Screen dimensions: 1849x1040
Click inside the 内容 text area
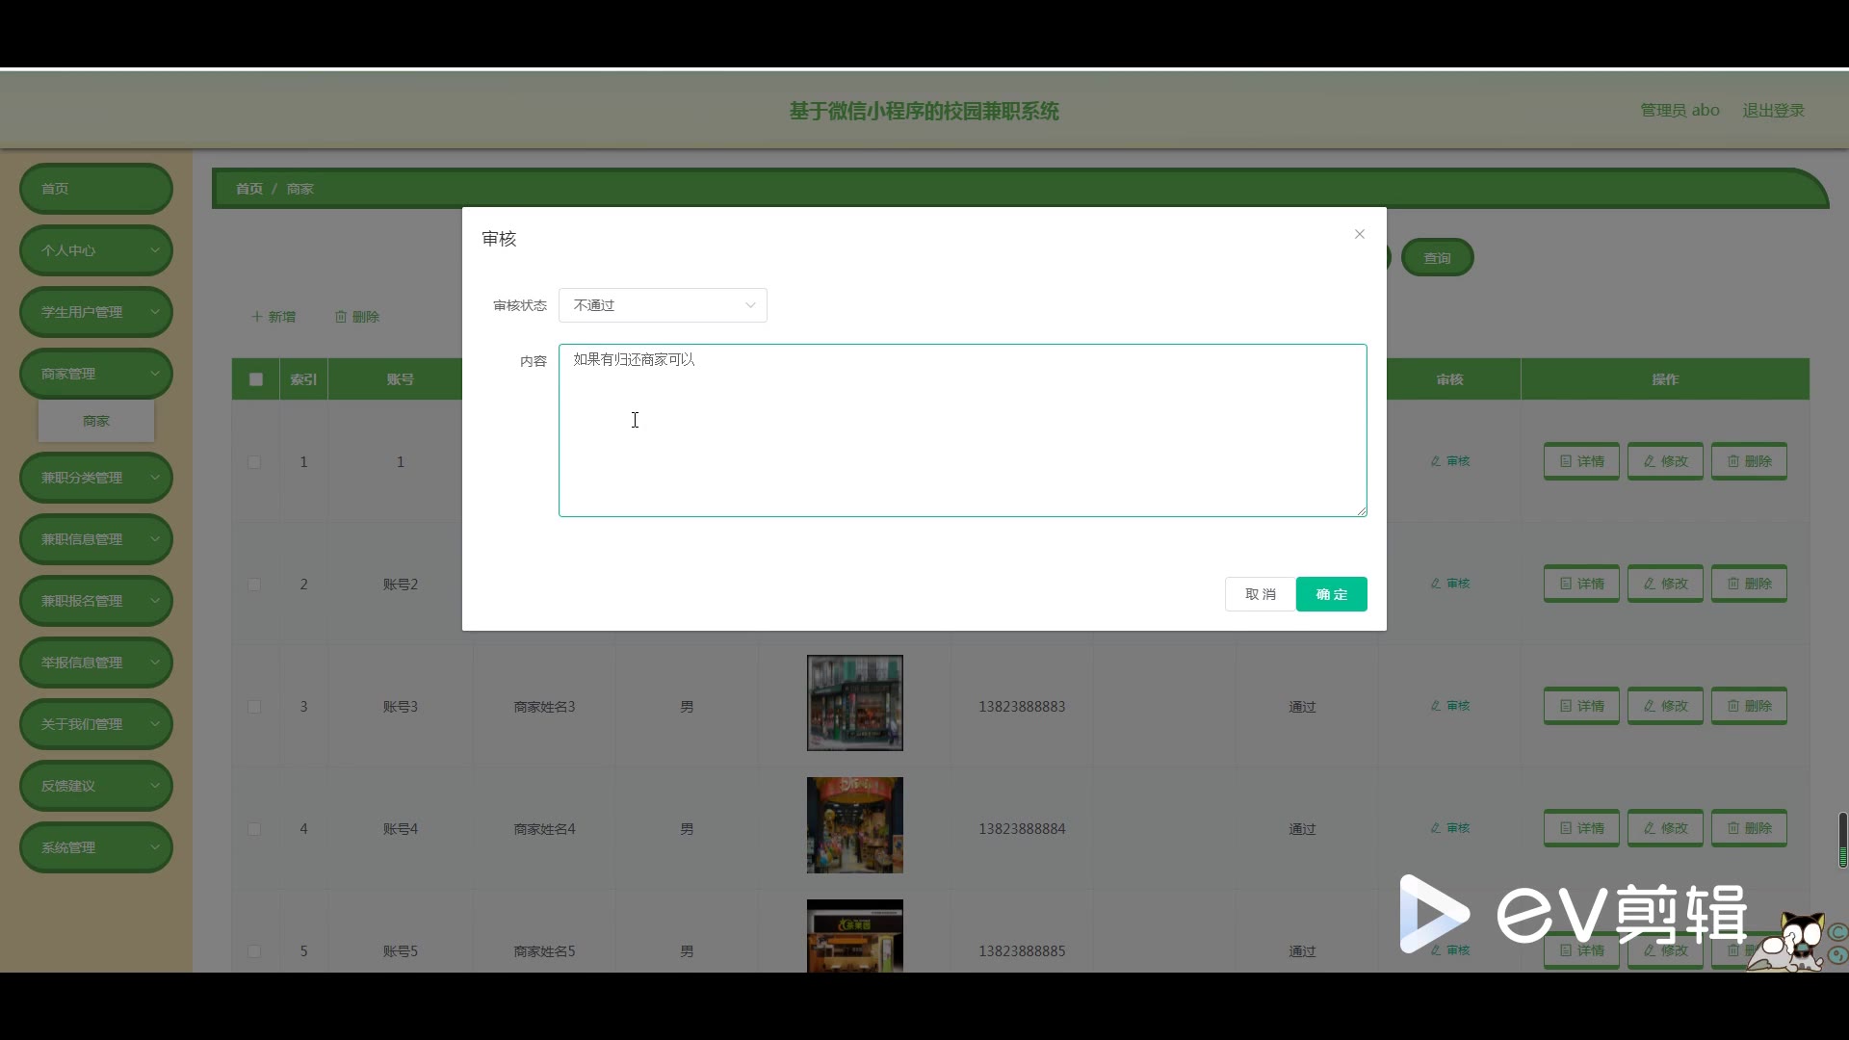(x=961, y=430)
